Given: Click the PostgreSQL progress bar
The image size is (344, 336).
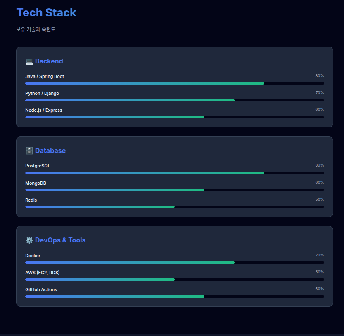Looking at the screenshot, I should click(174, 173).
